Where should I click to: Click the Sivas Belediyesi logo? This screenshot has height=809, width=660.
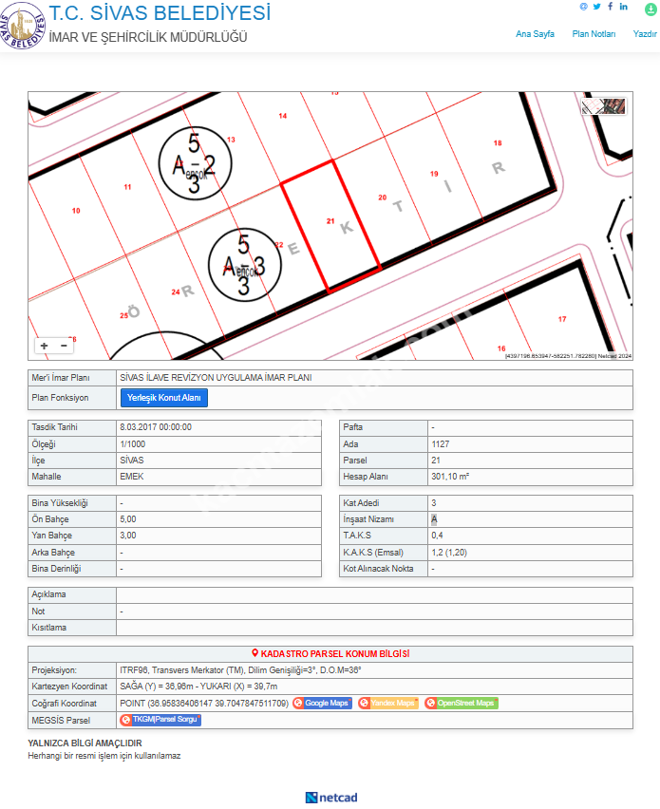point(22,26)
